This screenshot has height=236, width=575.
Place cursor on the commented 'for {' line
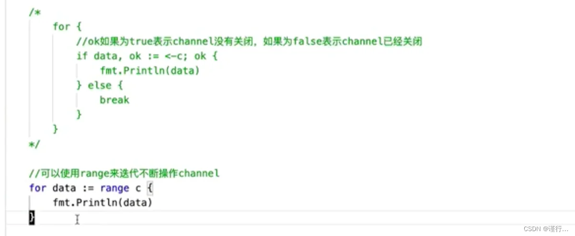pos(68,26)
